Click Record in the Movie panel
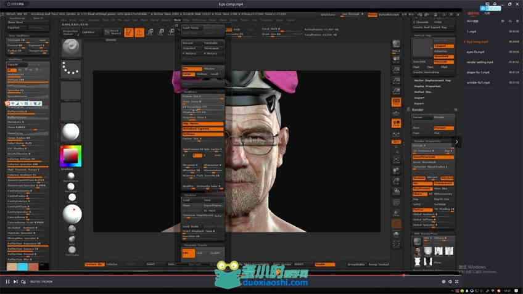523x294 pixels. tap(192, 43)
